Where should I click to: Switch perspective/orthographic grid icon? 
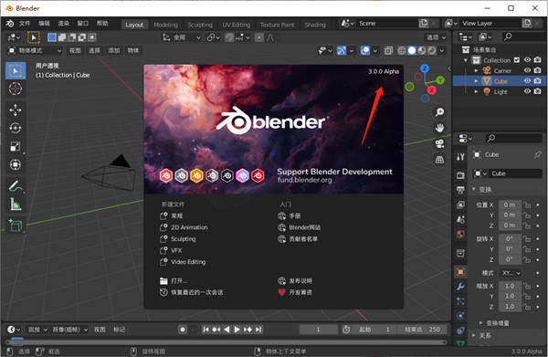pyautogui.click(x=439, y=160)
